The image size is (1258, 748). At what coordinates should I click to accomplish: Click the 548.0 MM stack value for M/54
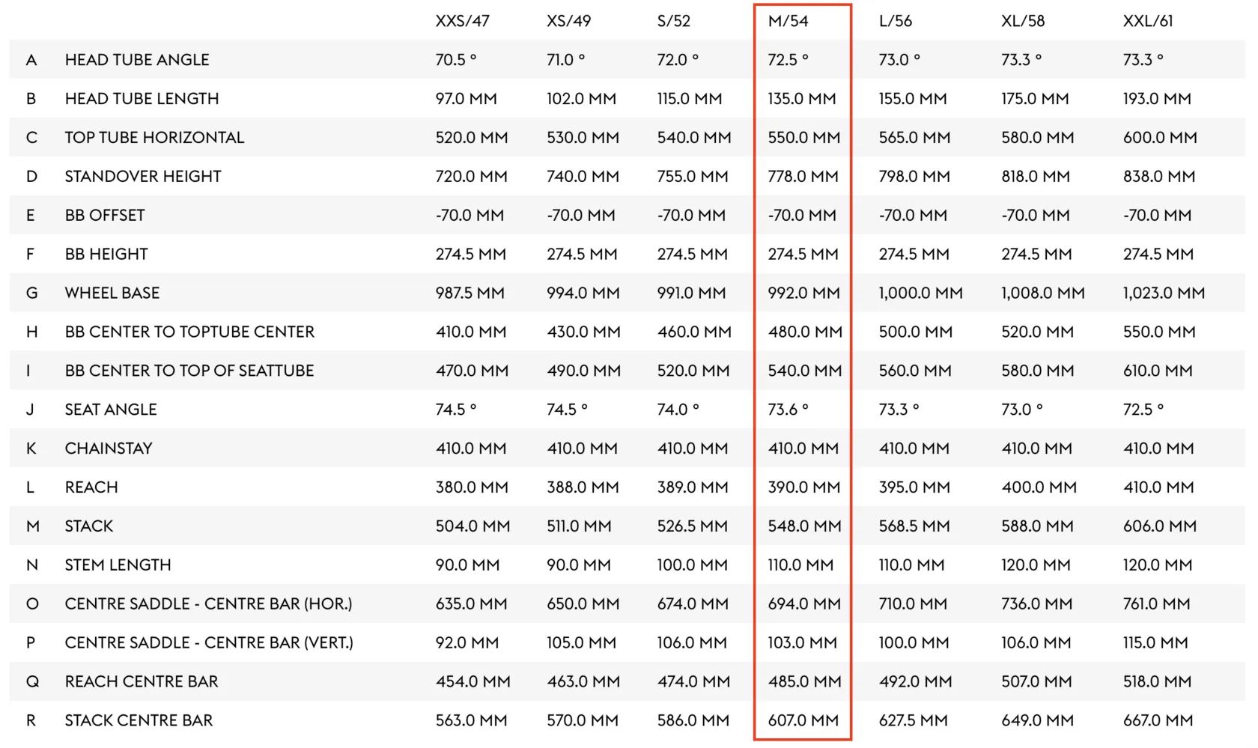[804, 526]
